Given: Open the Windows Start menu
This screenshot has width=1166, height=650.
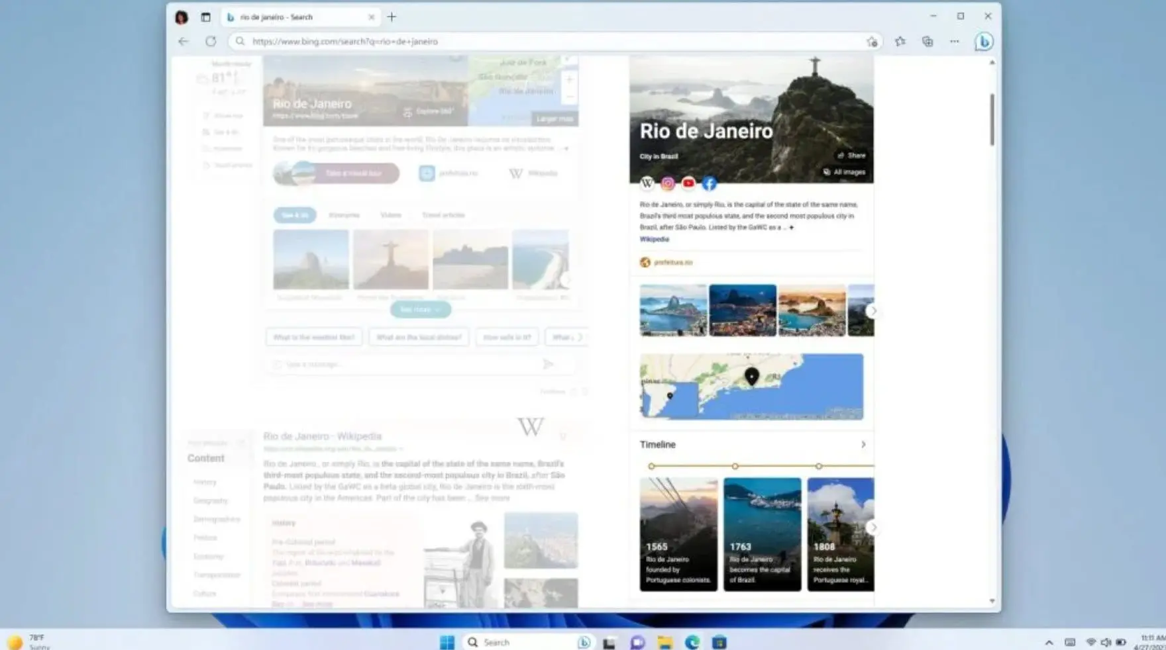Looking at the screenshot, I should tap(447, 642).
